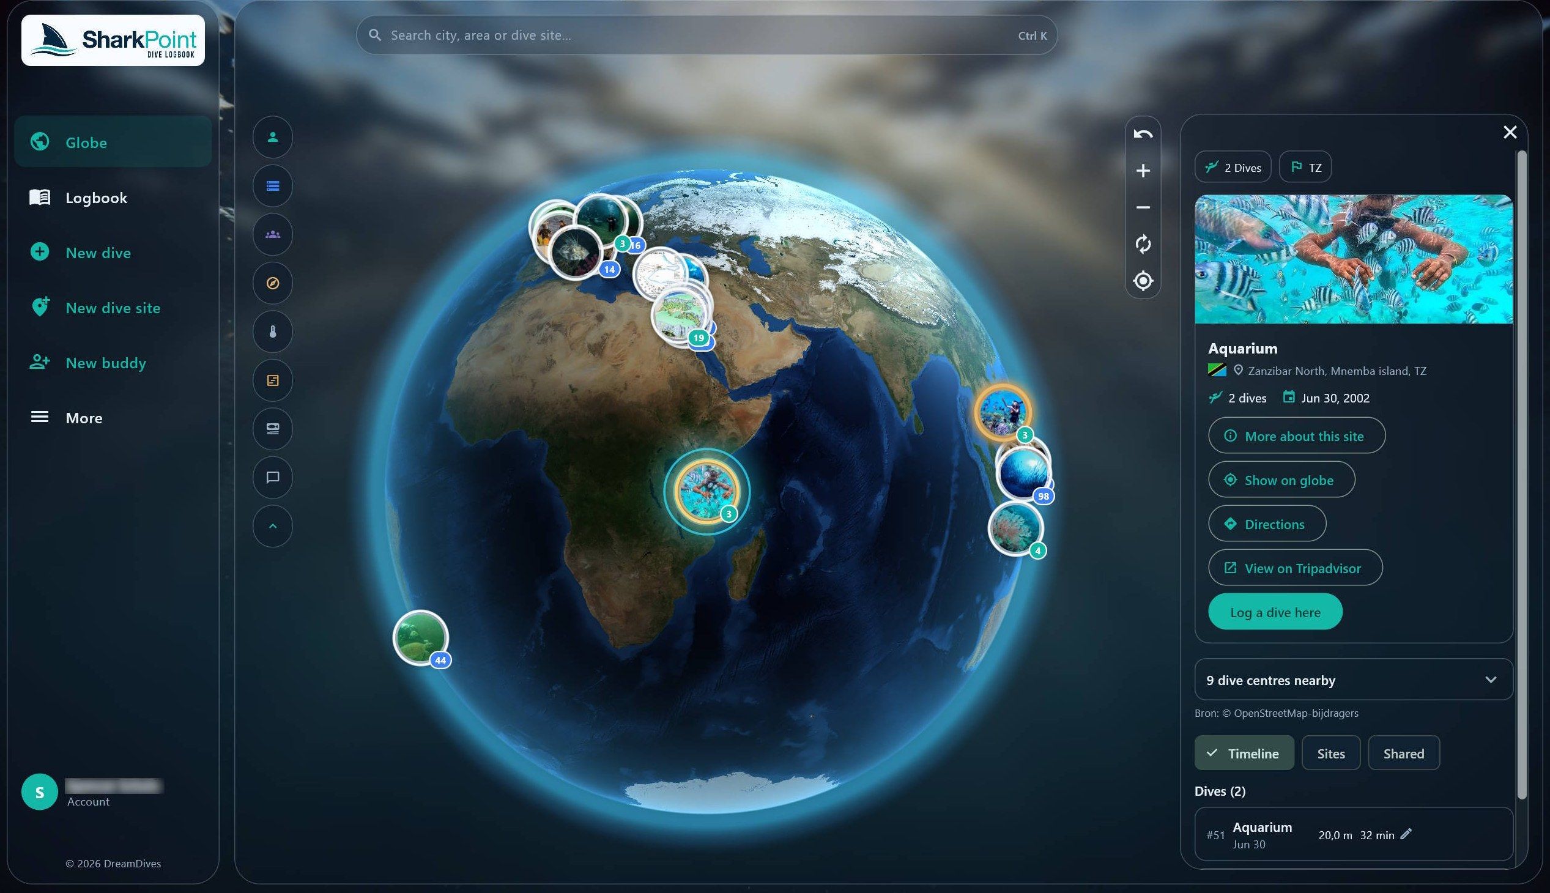
Task: Click the blue stacked-list icon button
Action: tap(272, 185)
